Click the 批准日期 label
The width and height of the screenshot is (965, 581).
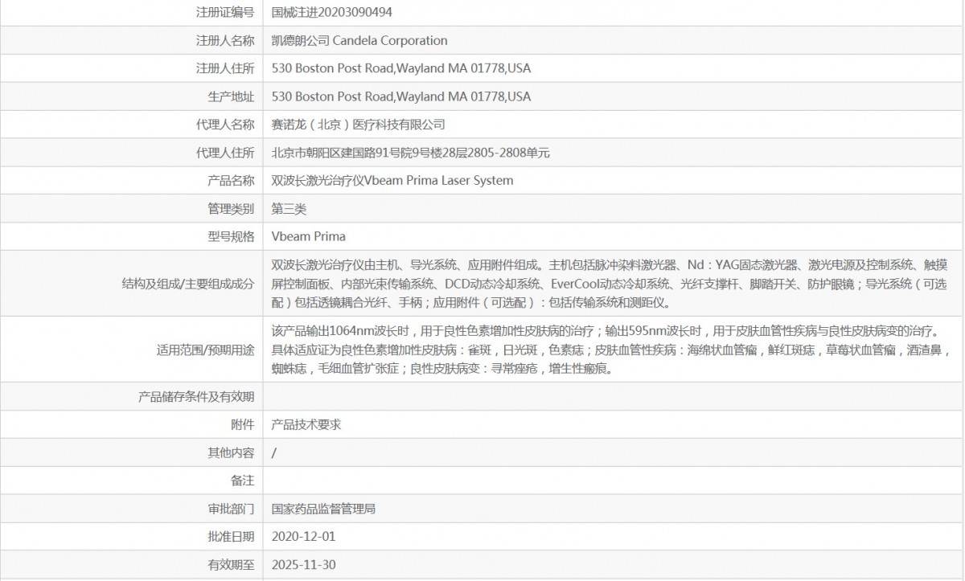pos(231,536)
